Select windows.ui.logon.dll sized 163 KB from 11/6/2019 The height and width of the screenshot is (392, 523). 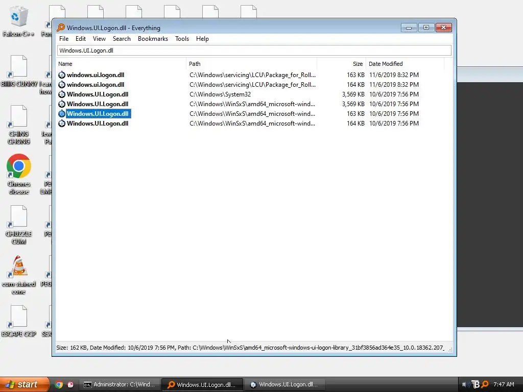96,75
